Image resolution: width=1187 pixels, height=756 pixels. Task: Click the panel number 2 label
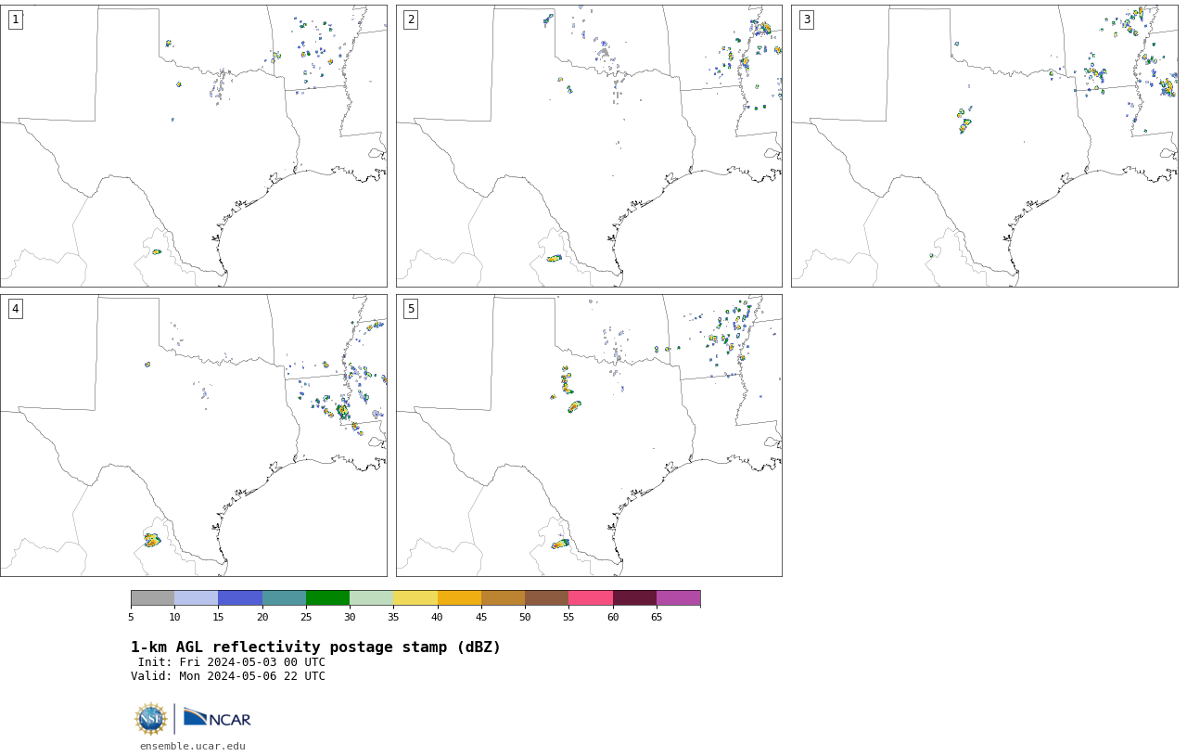click(411, 19)
